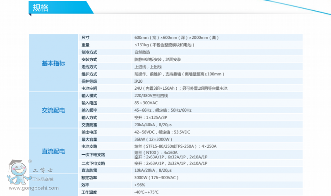The height and width of the screenshot is (196, 331).
Task: Click the 输入频率 row label
Action: 89,110
